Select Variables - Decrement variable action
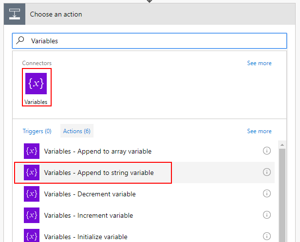The height and width of the screenshot is (242, 300). pos(90,194)
